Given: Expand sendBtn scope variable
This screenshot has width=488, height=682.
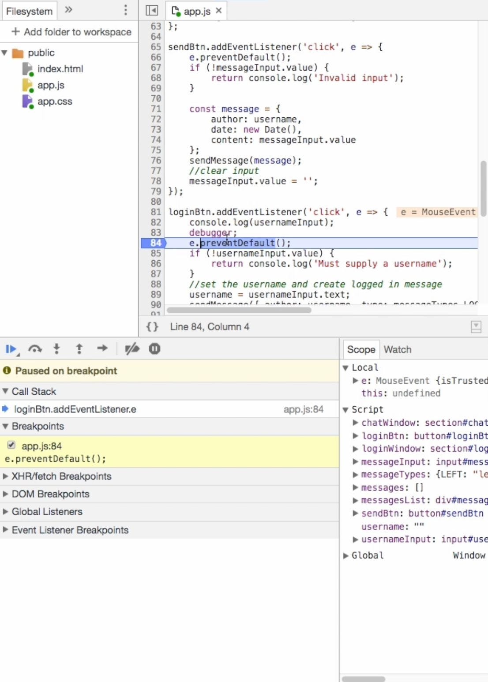Looking at the screenshot, I should 355,513.
